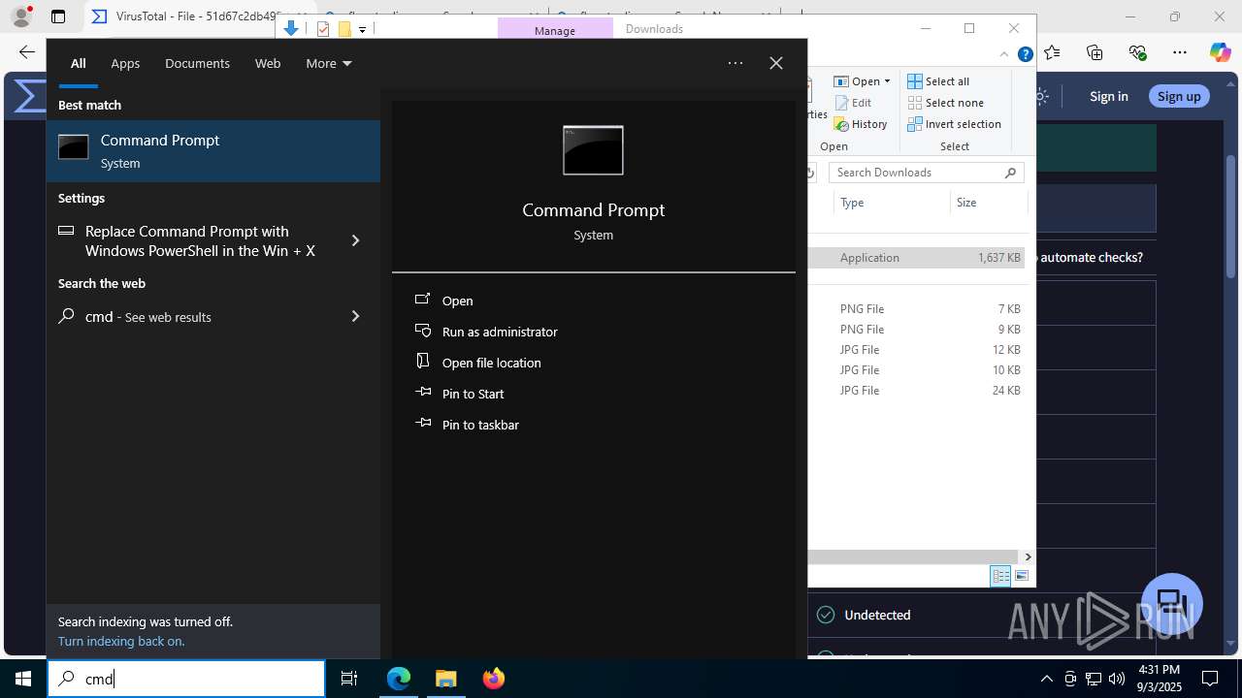This screenshot has height=698, width=1242.
Task: Open Explorer help question mark icon
Action: [1025, 54]
